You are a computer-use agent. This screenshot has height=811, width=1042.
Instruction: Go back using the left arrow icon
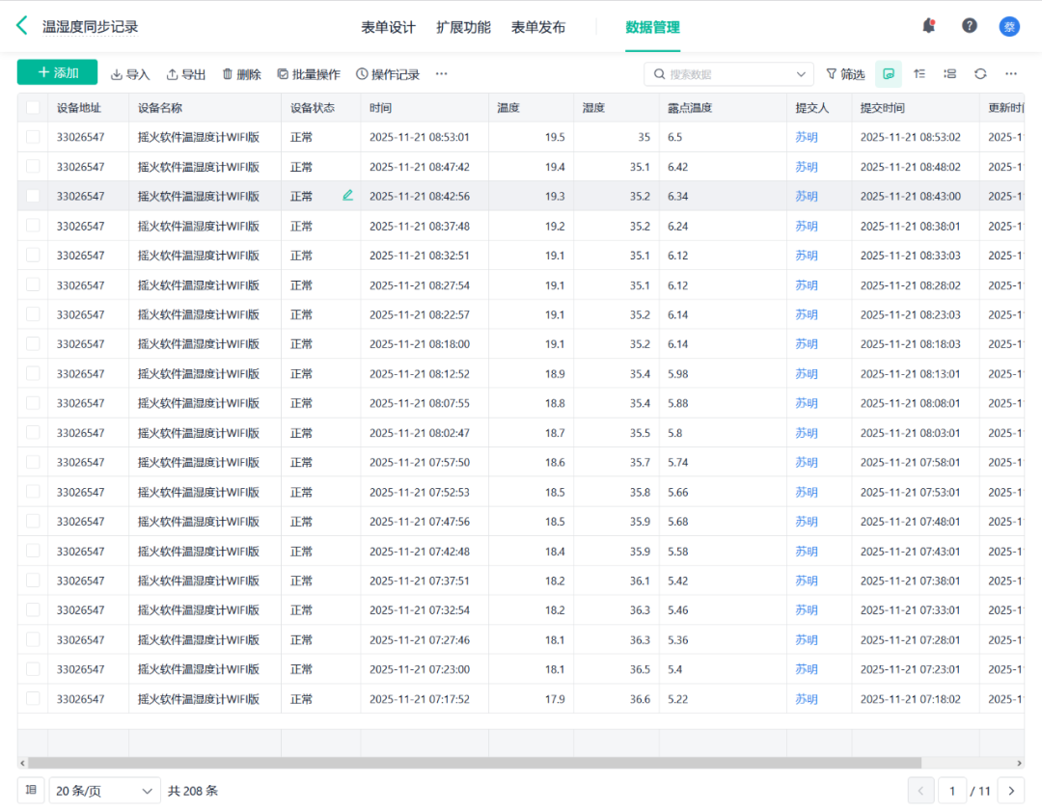tap(22, 26)
